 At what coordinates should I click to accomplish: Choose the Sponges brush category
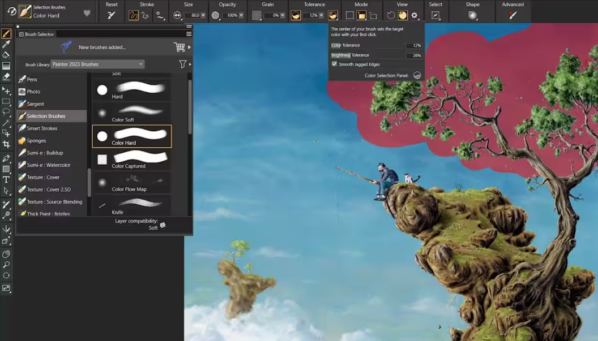36,141
